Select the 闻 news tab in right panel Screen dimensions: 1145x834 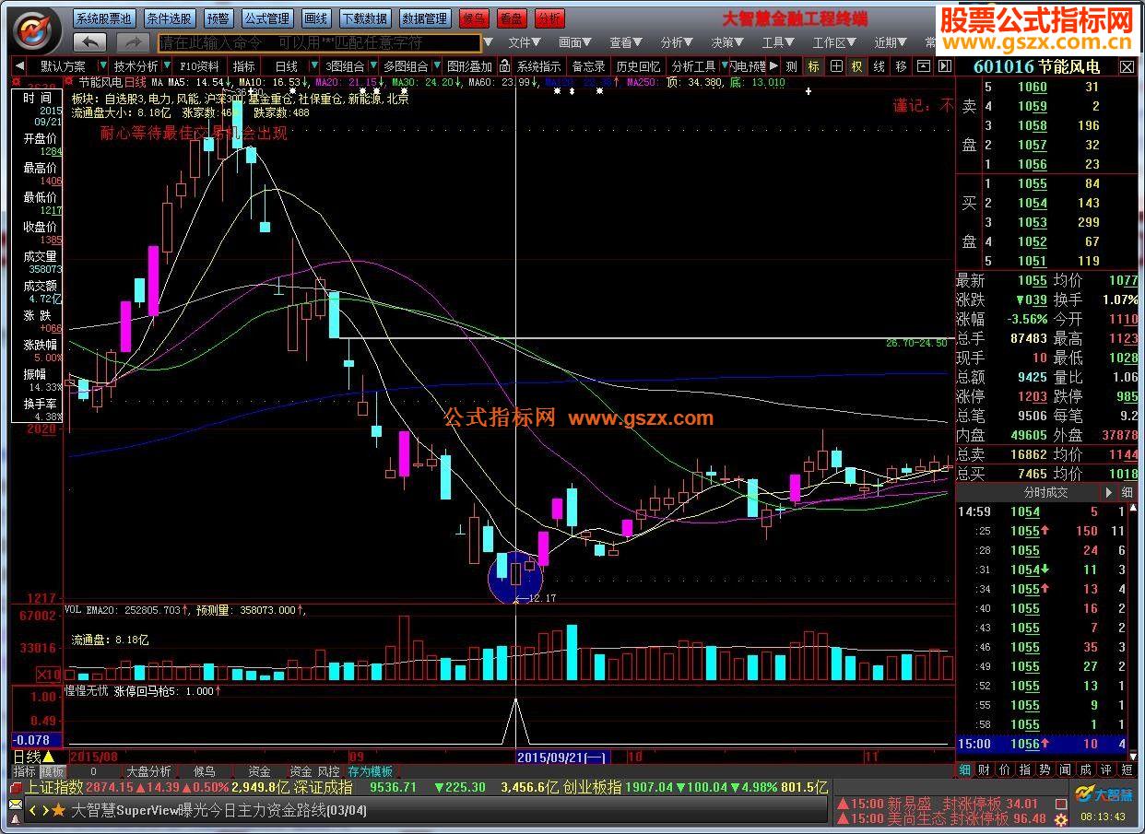tap(1065, 769)
